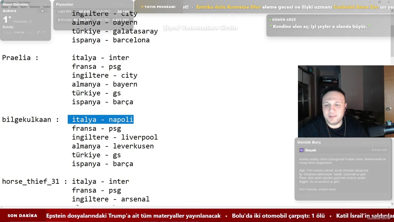This screenshot has height=222, width=394.
Task: Click the line 'ingiltere - liverpool'
Action: click(x=115, y=137)
